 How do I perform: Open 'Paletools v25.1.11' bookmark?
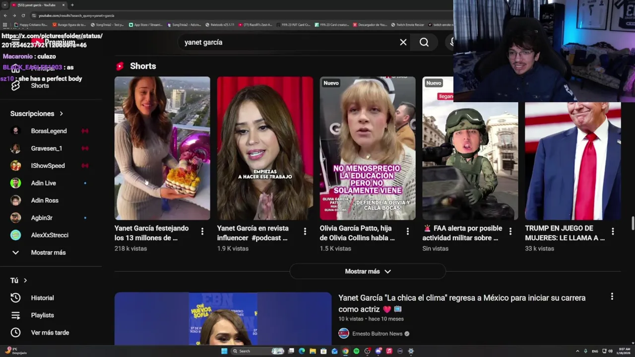click(220, 25)
